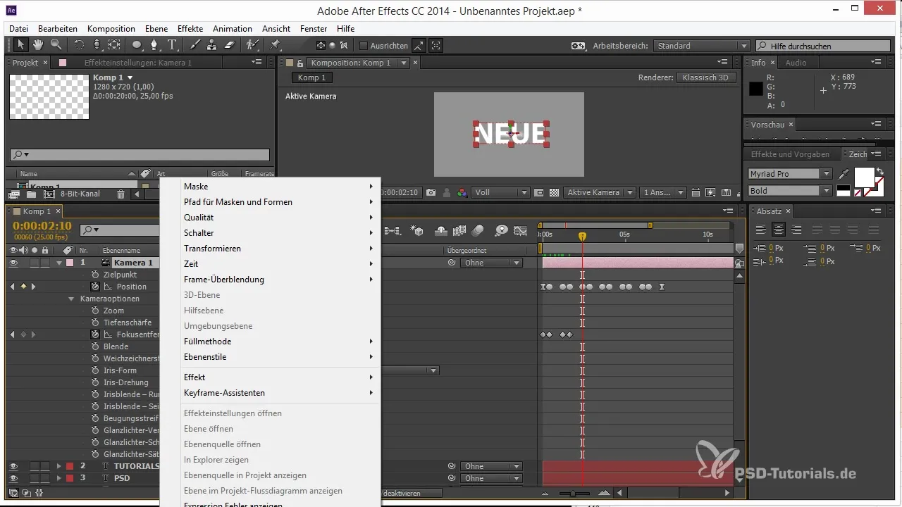This screenshot has height=507, width=902.
Task: Toggle the Fokusentfernung stopwatch
Action: click(95, 334)
